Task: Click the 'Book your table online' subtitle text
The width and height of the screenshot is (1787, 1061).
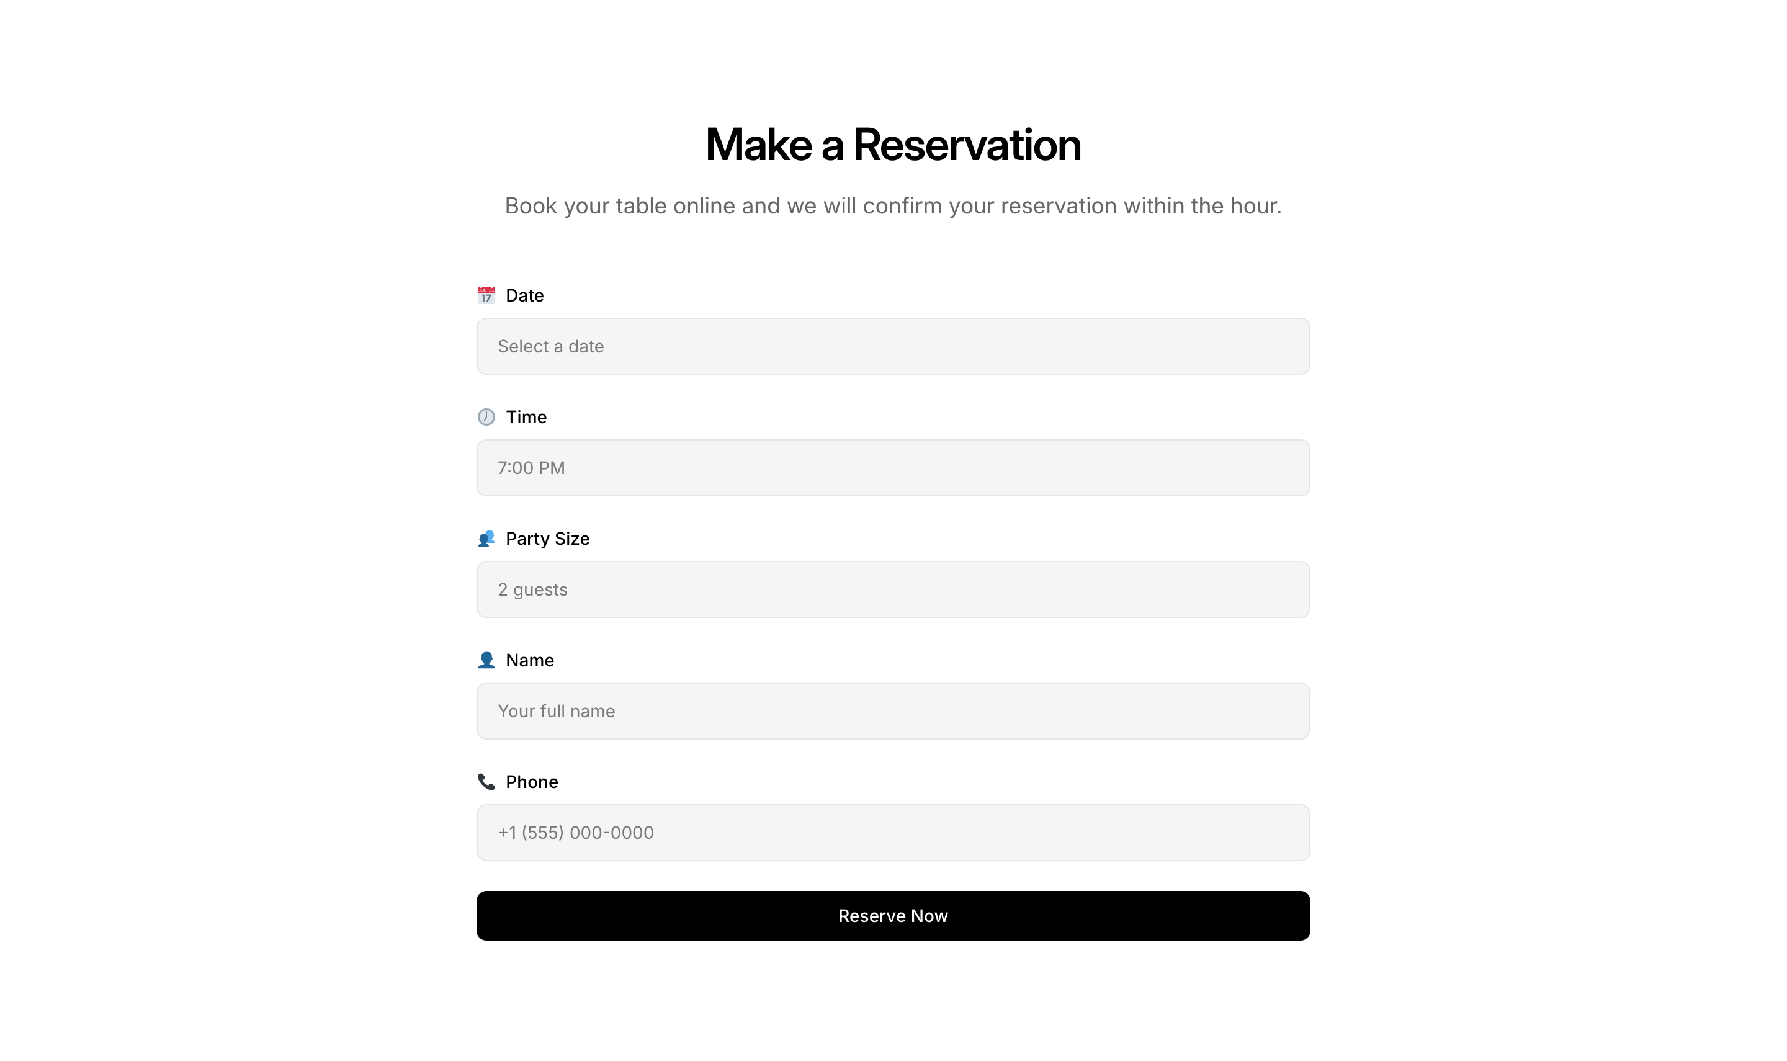Action: pos(893,206)
